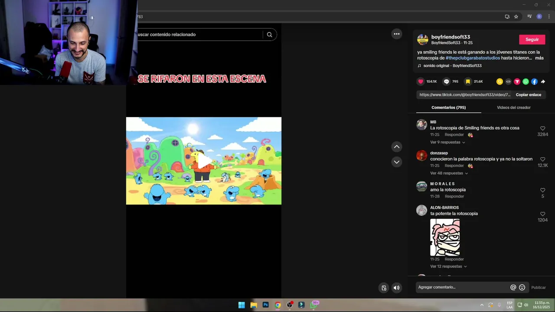Like MB's comment heart
This screenshot has height=312, width=555.
542,129
